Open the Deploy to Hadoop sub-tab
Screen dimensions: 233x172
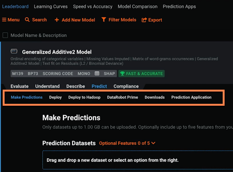point(84,97)
